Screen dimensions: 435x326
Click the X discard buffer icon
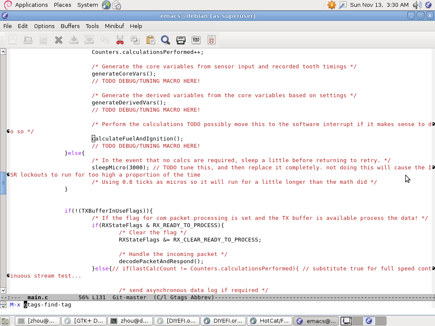59,40
